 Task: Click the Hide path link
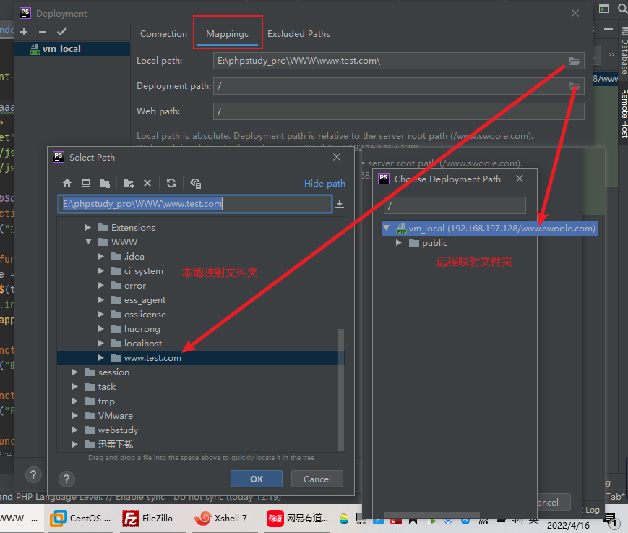pos(324,183)
